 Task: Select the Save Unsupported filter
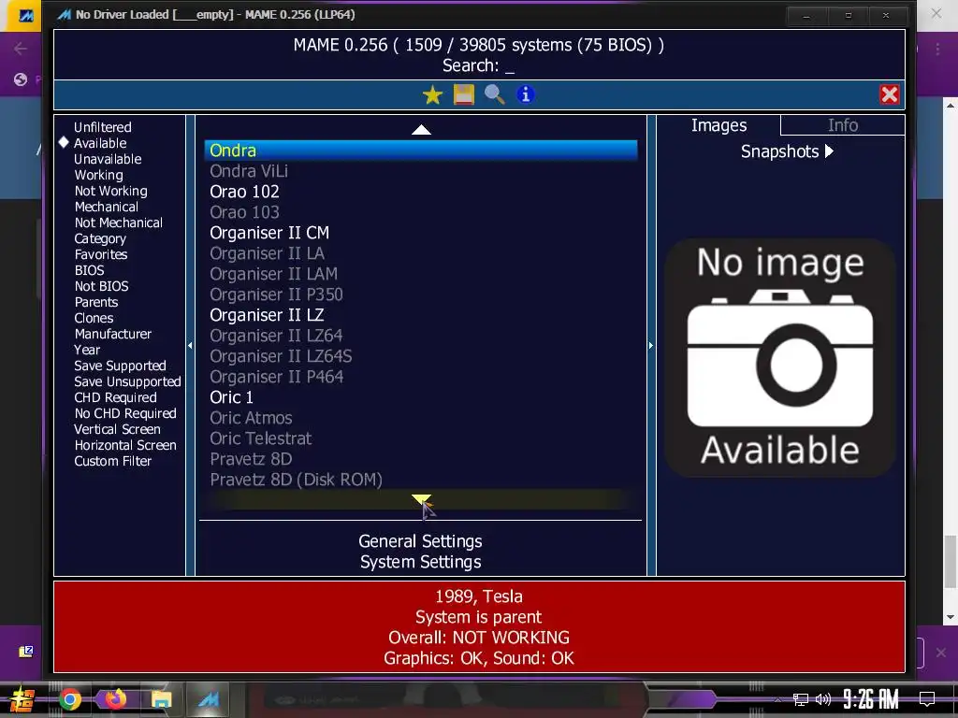127,381
